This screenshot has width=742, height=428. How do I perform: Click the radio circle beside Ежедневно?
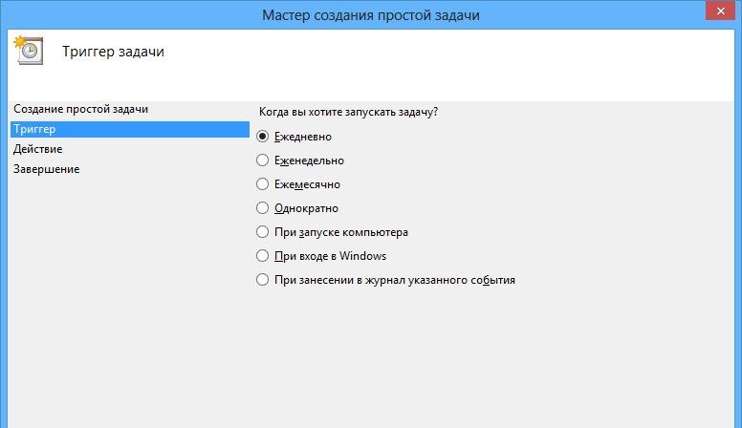(x=263, y=137)
